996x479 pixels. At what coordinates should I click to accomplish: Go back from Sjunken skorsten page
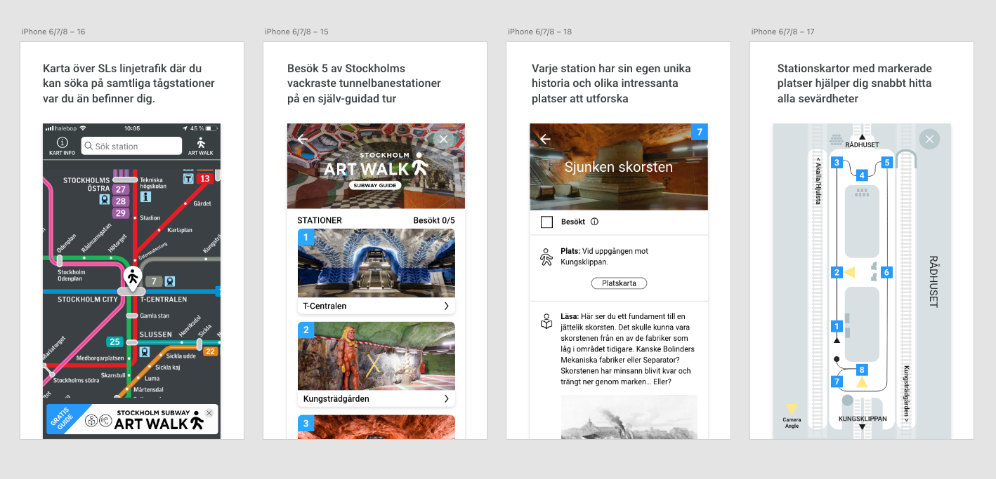pos(545,139)
